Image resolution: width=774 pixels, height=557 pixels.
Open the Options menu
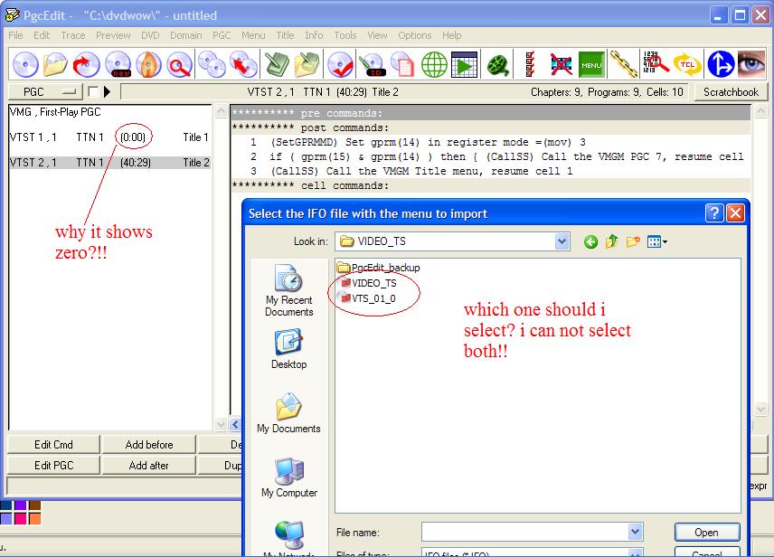point(415,35)
